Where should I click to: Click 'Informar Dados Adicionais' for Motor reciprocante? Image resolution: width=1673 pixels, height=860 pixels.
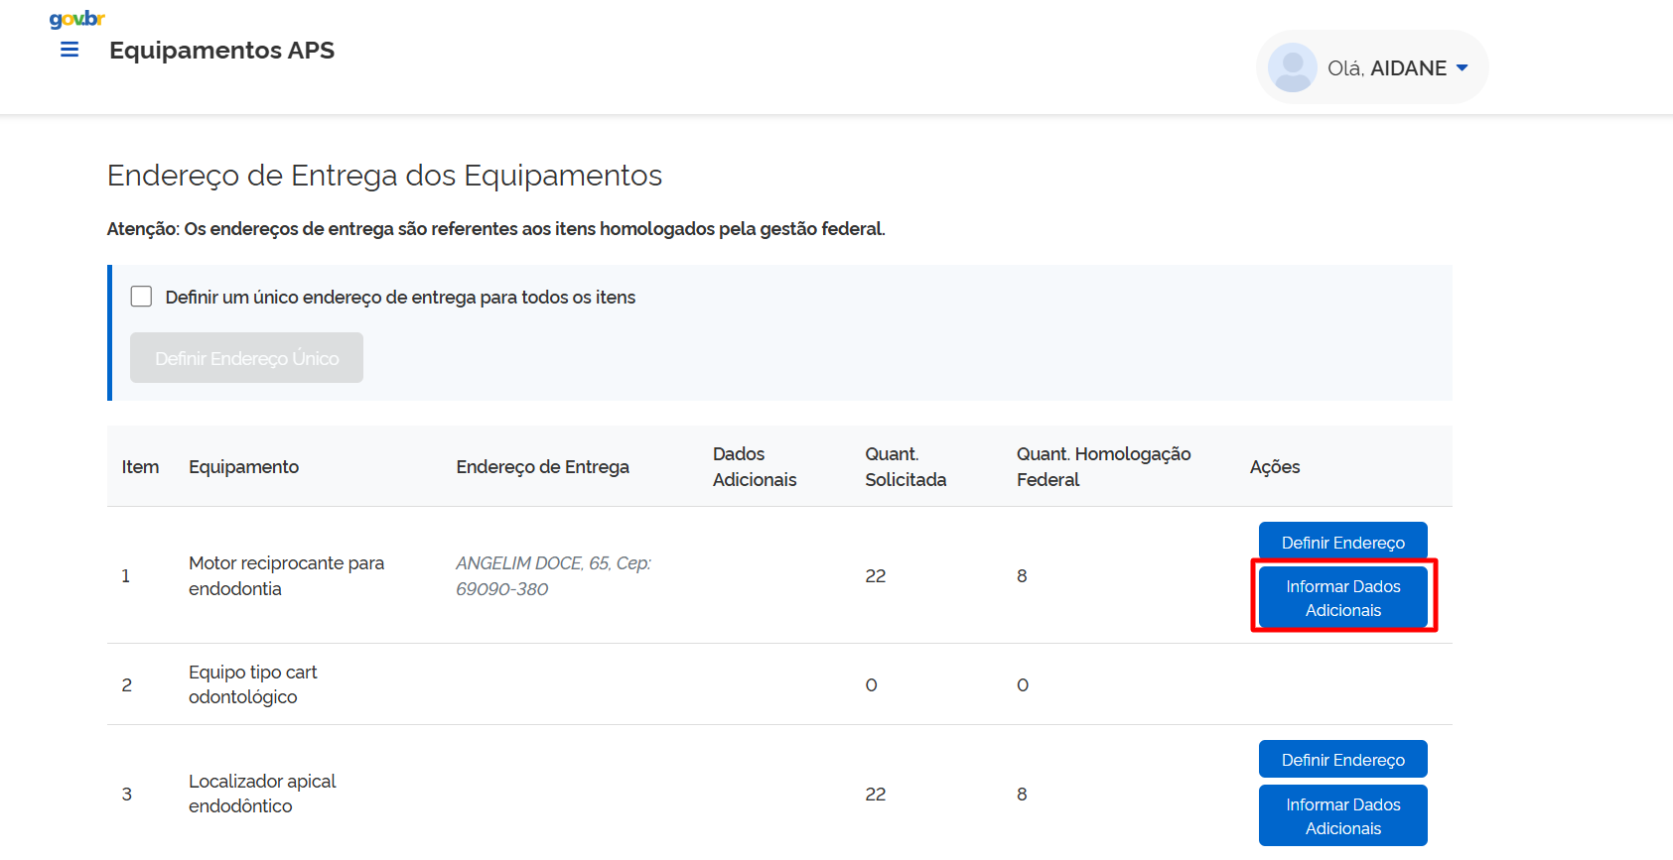click(x=1342, y=598)
